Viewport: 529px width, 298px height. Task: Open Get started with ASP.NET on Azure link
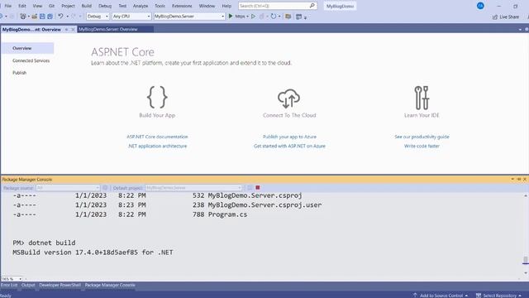click(289, 146)
